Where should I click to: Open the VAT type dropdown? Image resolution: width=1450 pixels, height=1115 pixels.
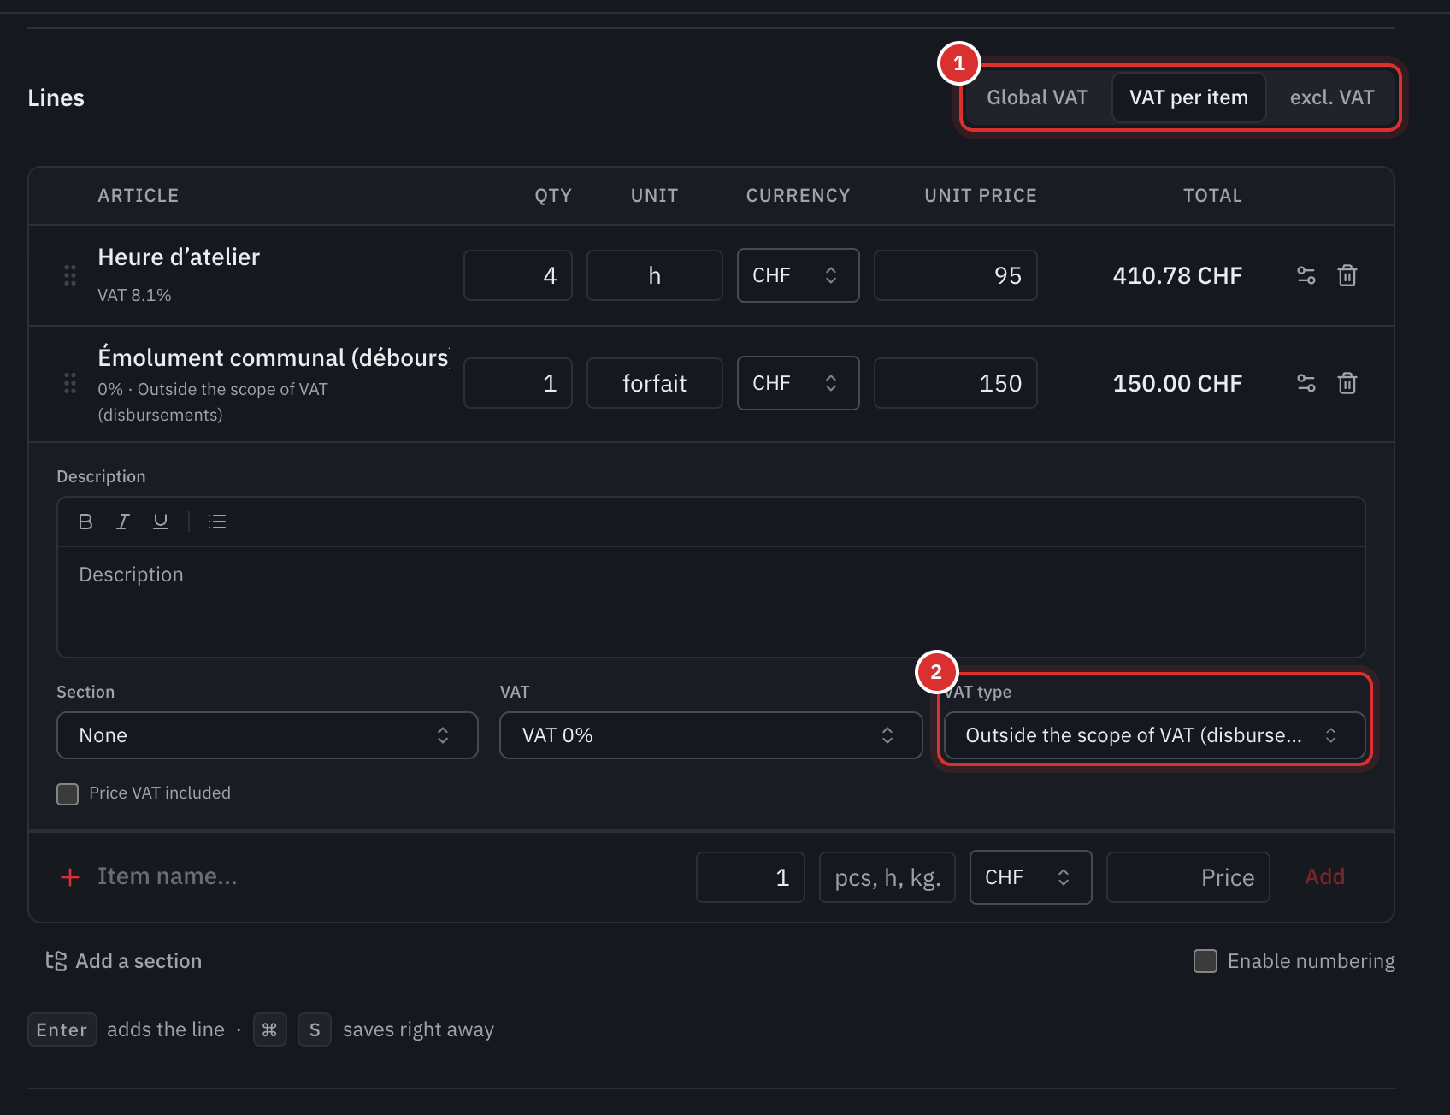pos(1155,735)
